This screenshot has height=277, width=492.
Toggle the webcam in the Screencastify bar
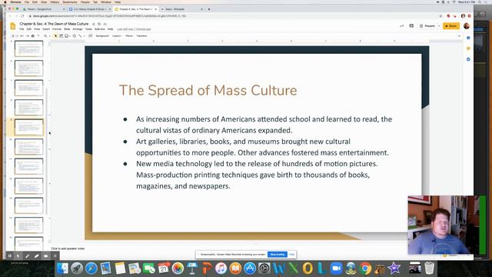(46, 256)
